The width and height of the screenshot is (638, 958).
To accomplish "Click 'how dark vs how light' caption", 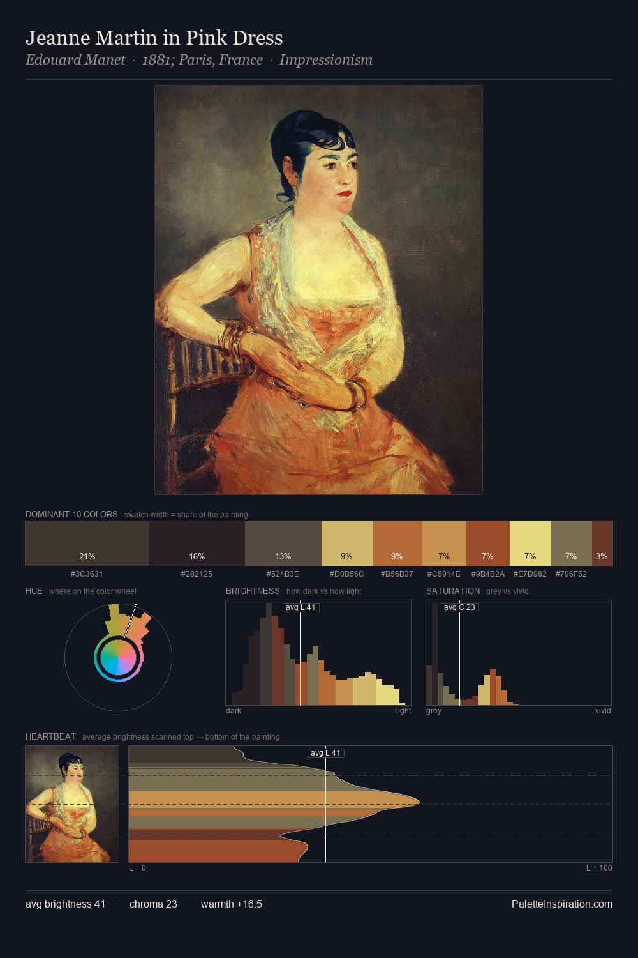I will pos(324,591).
